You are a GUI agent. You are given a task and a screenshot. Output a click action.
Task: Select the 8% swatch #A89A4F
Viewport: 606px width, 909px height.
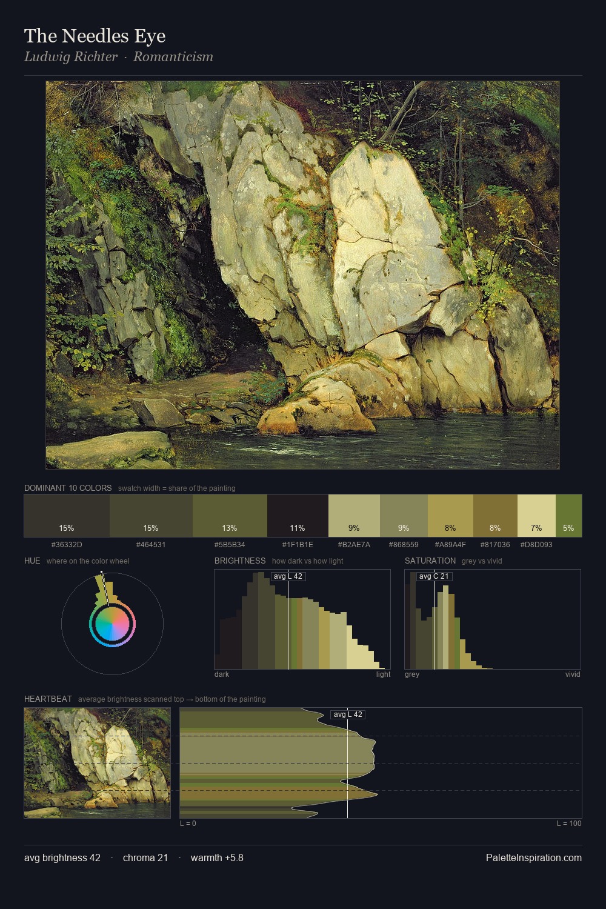point(450,516)
